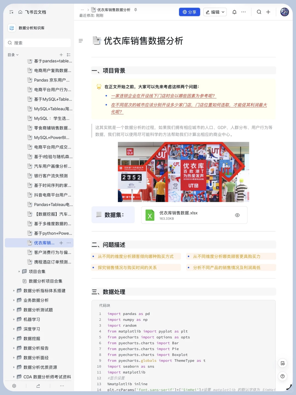Open the 编辑 mode dropdown
Image resolution: width=296 pixels, height=395 pixels.
point(215,12)
